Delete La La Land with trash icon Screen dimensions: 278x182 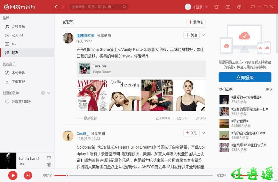click(x=49, y=165)
